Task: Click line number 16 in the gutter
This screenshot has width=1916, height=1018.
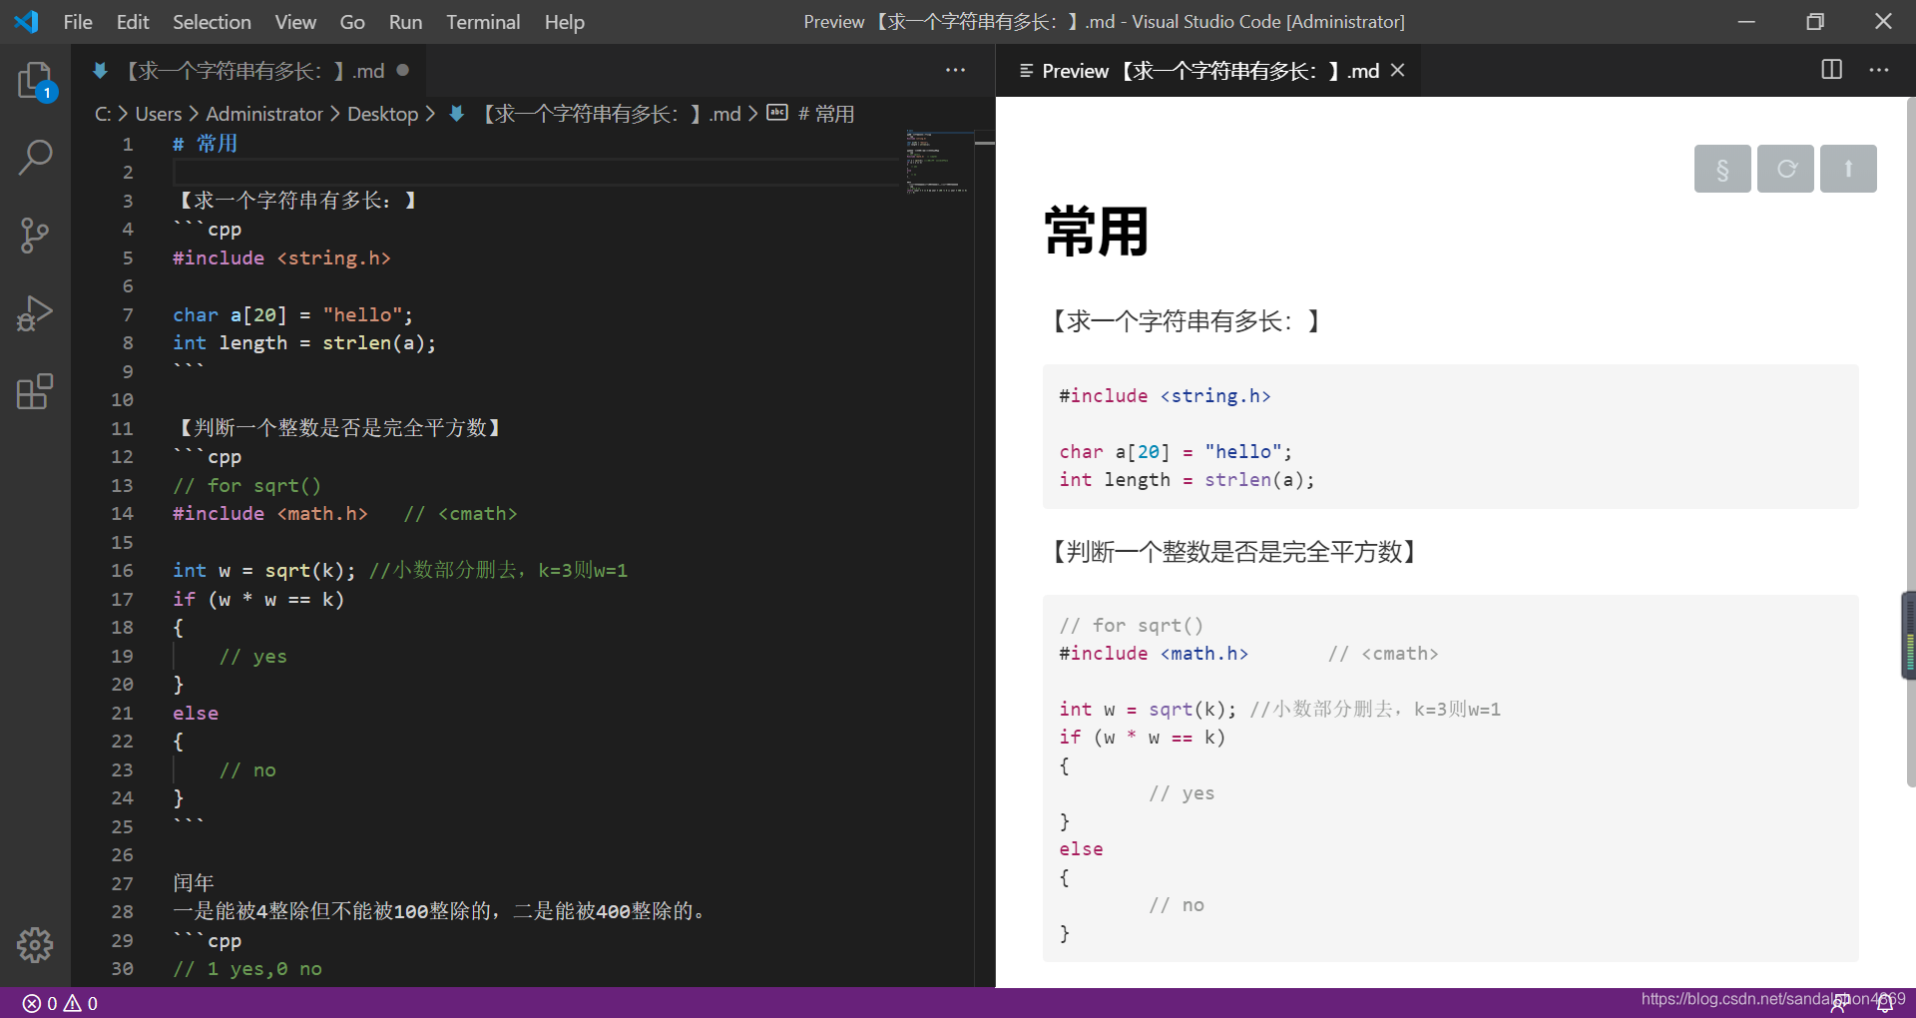Action: tap(122, 570)
